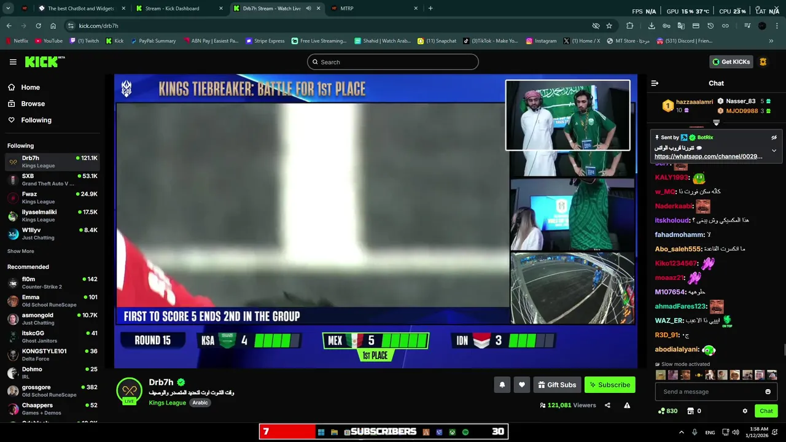Open the emoji picker in chat box
This screenshot has width=786, height=442.
pos(768,392)
